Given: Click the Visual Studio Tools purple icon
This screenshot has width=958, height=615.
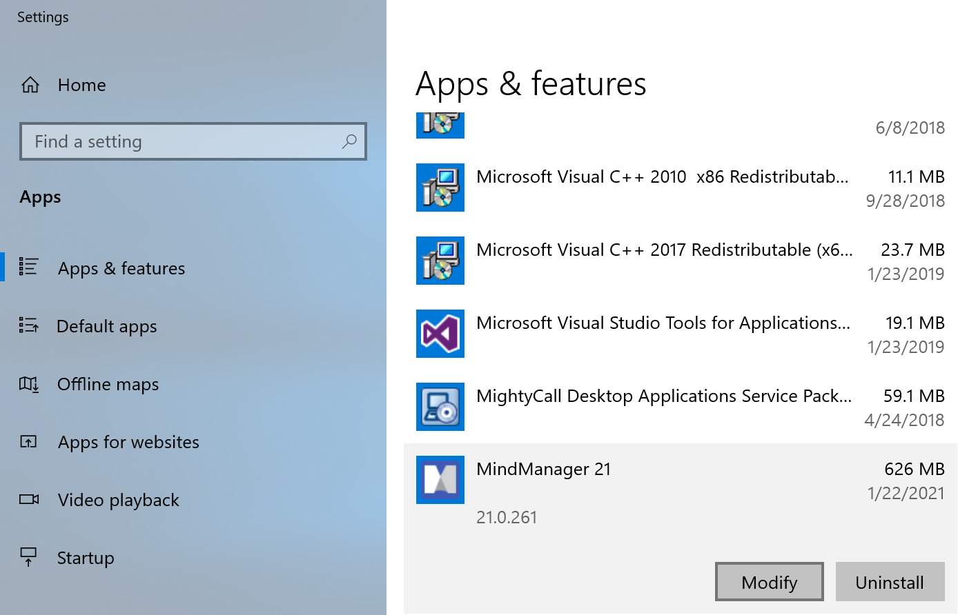Looking at the screenshot, I should click(440, 334).
